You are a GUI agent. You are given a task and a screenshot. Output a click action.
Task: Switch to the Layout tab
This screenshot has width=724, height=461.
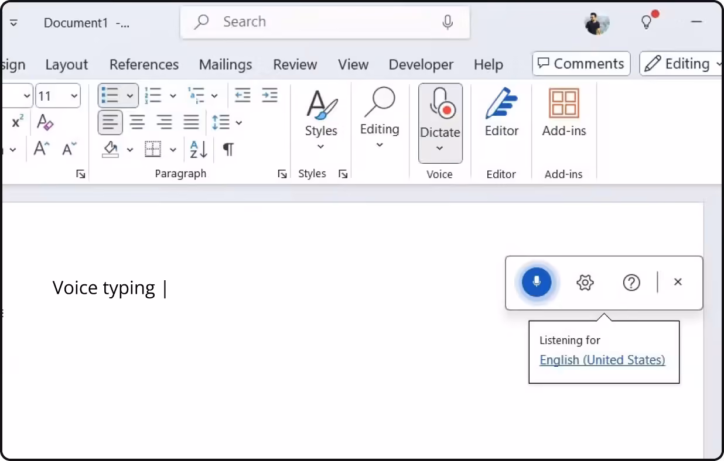(x=67, y=64)
